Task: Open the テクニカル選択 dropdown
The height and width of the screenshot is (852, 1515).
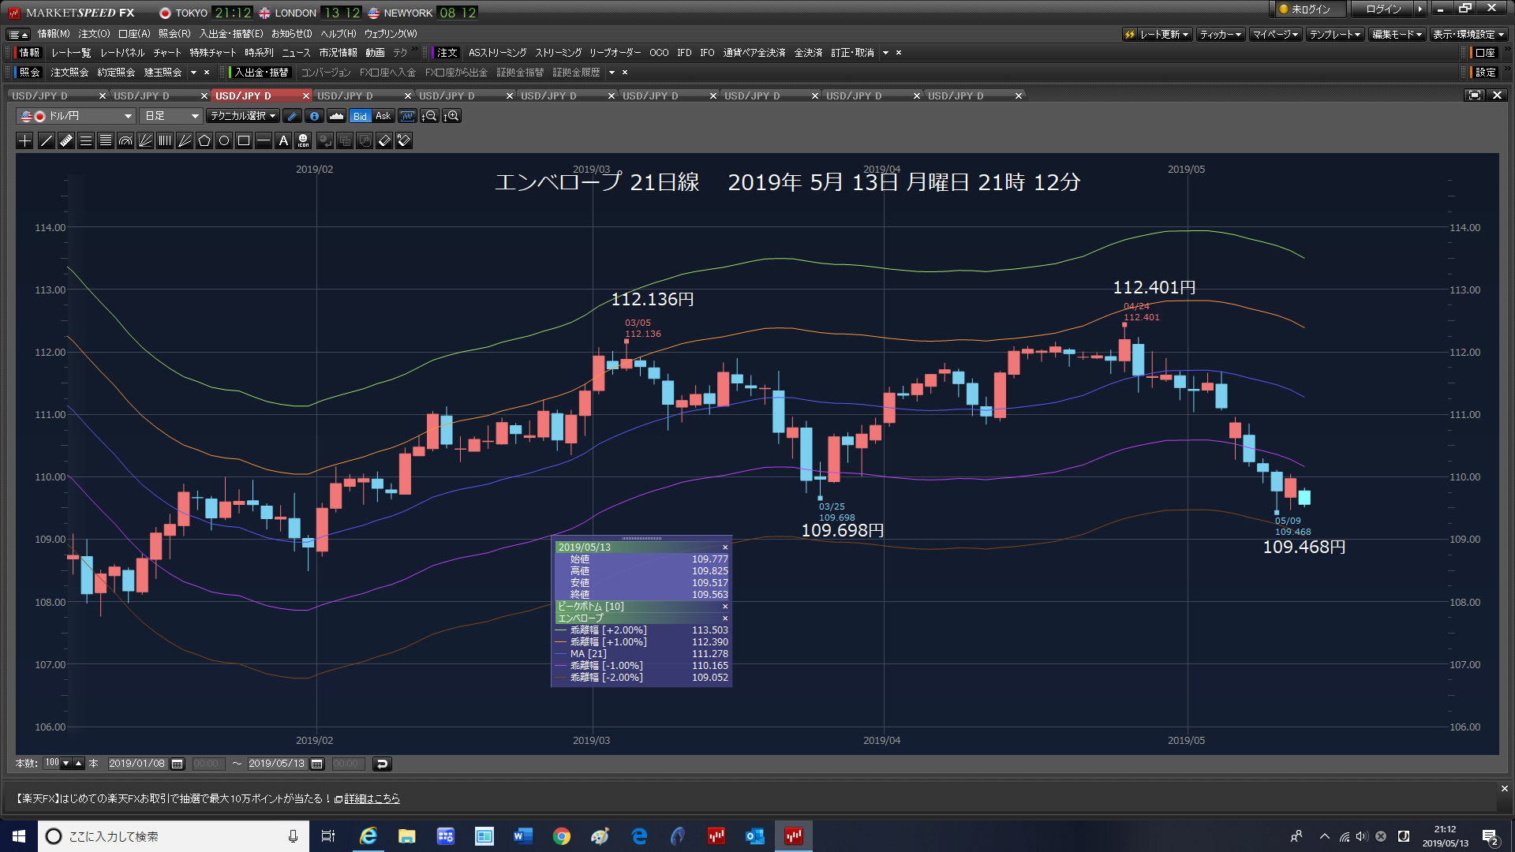Action: [243, 116]
